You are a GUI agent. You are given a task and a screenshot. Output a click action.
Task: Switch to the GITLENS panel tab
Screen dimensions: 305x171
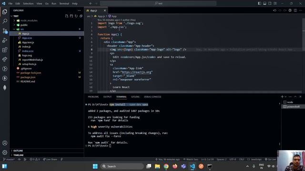point(135,97)
